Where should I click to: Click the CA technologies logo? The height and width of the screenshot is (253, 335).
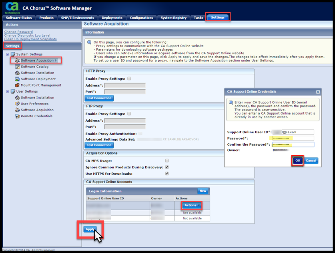[x=12, y=8]
